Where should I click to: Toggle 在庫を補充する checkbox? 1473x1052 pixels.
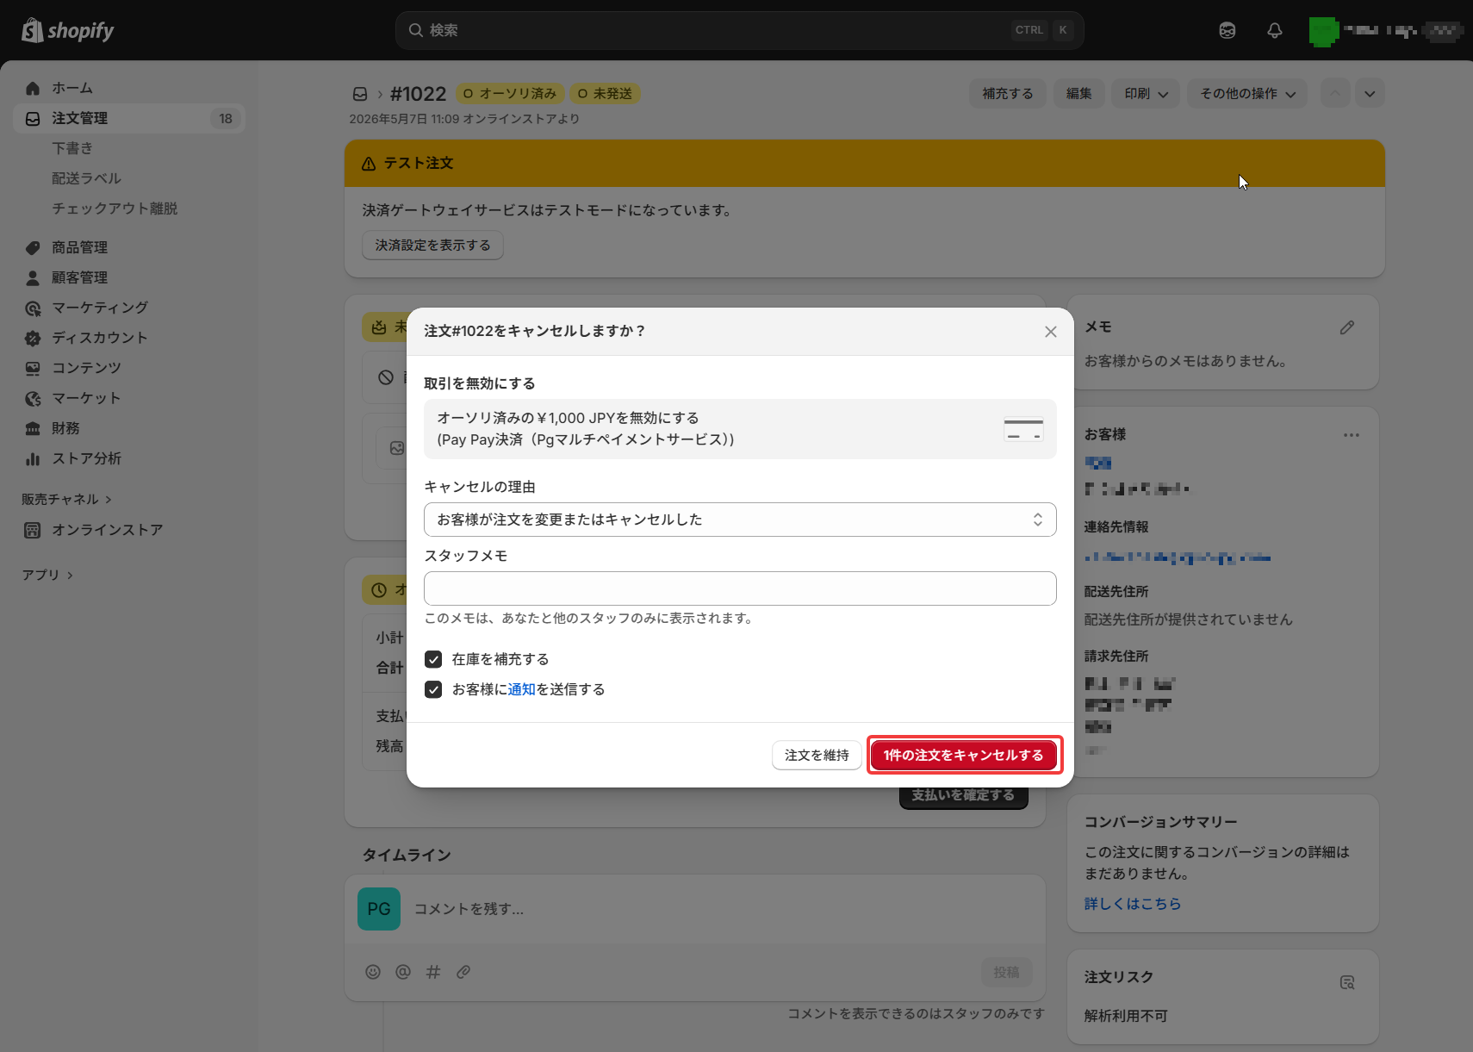[x=433, y=659]
